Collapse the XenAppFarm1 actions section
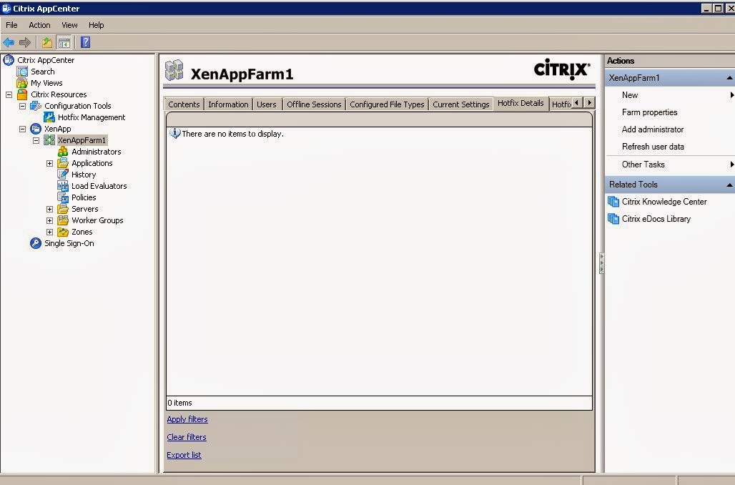The image size is (735, 485). 729,78
